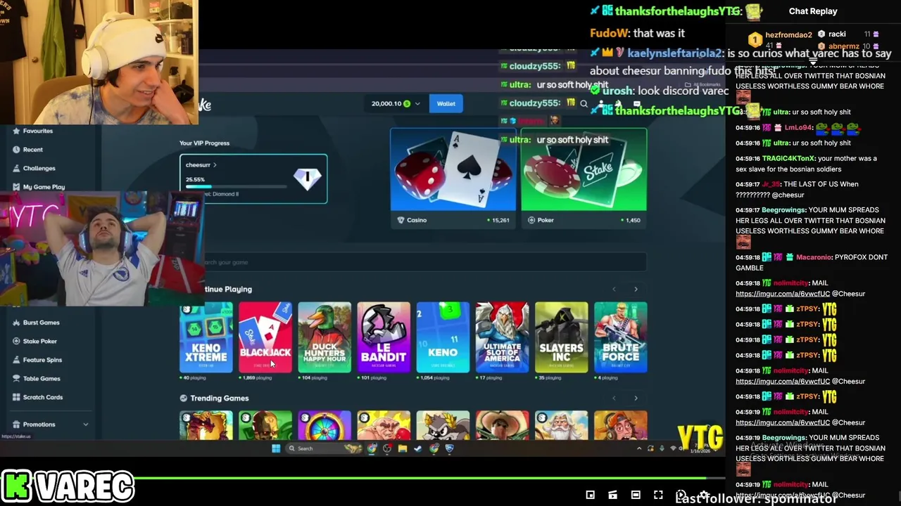Click the blue Wallet button

click(446, 103)
